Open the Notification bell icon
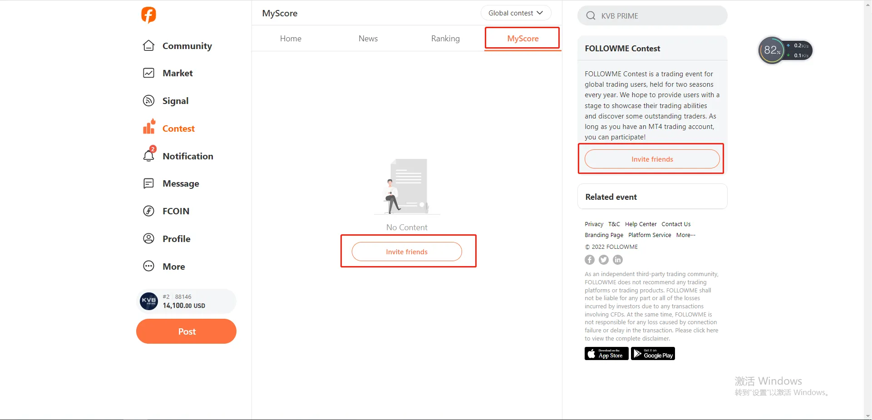Image resolution: width=872 pixels, height=420 pixels. tap(149, 155)
